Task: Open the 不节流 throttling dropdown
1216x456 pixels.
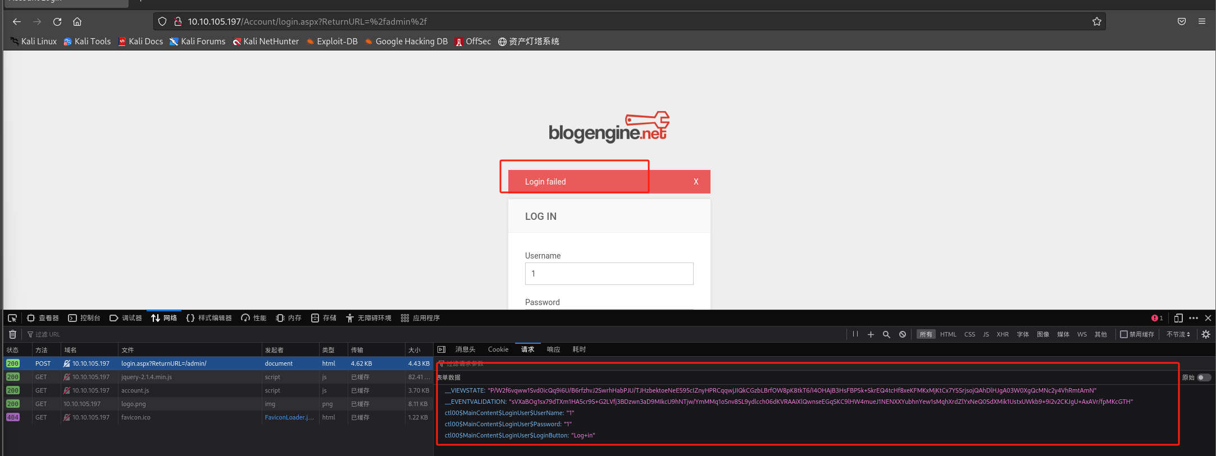Action: pos(1178,334)
